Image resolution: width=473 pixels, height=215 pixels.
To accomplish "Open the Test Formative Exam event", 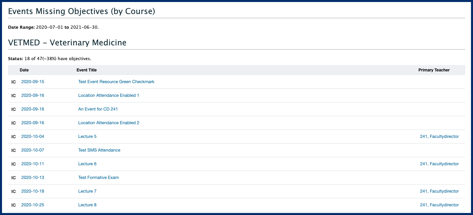I will pos(98,178).
